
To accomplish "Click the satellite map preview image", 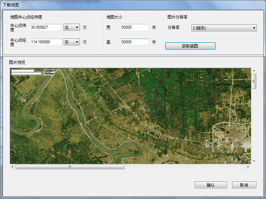I will point(130,116).
